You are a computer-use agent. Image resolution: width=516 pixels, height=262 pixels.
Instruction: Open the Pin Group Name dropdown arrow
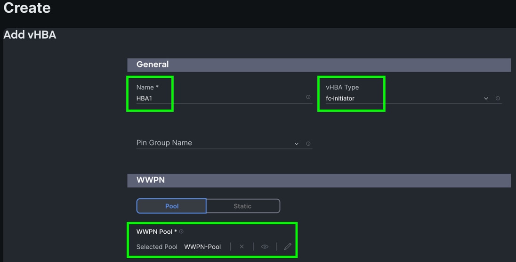tap(297, 144)
